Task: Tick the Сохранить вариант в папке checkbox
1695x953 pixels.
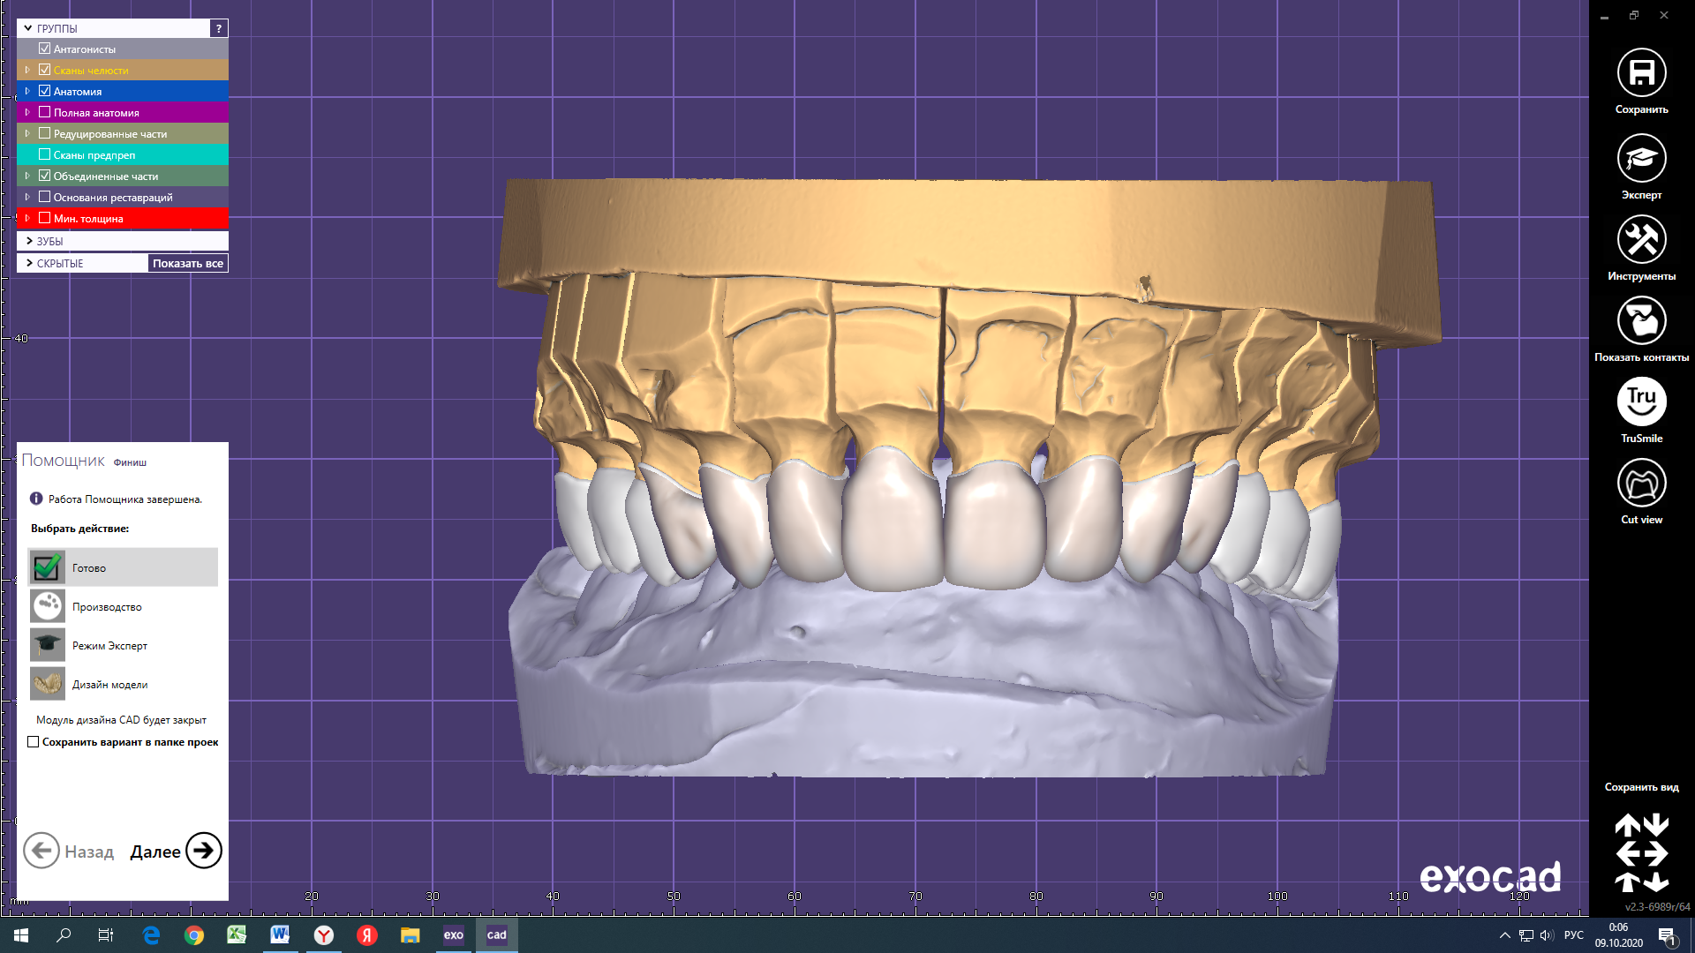Action: pos(34,742)
